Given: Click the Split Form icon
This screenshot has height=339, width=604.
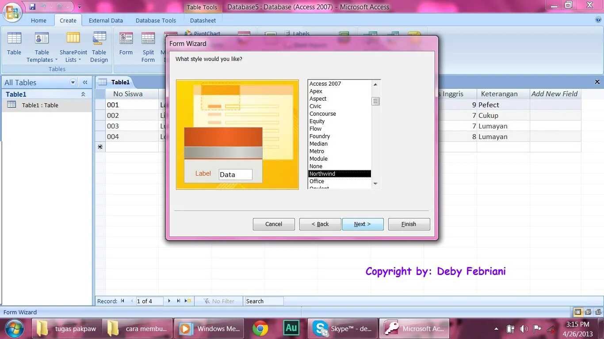Looking at the screenshot, I should tap(148, 47).
